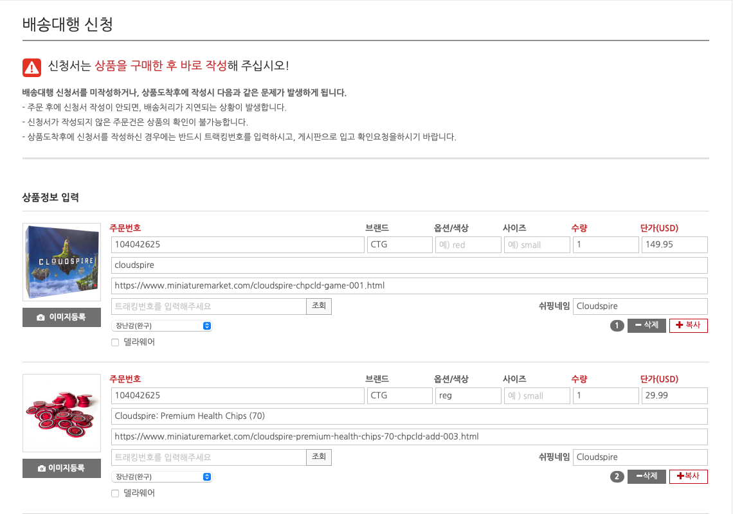Click the 배송대행 신청 page heading
The image size is (733, 514).
[68, 24]
